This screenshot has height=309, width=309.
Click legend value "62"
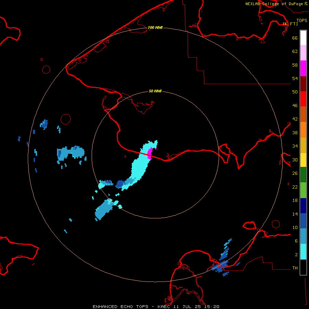click(295, 51)
